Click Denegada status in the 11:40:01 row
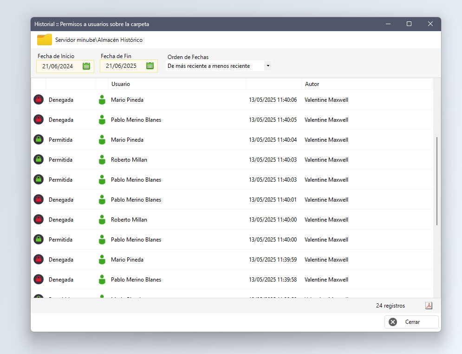Image resolution: width=462 pixels, height=354 pixels. (61, 200)
